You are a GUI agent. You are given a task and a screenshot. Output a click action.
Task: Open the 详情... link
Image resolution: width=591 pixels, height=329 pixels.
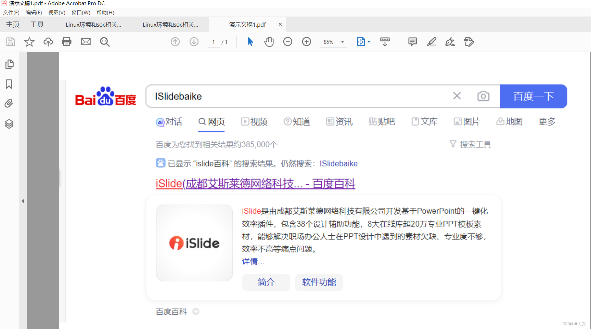point(253,262)
